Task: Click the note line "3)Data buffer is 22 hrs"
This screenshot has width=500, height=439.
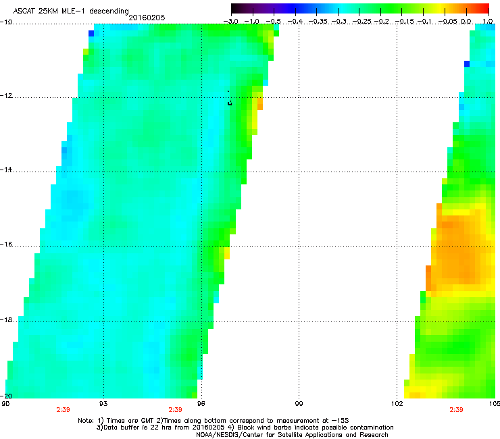Action: tap(245, 428)
